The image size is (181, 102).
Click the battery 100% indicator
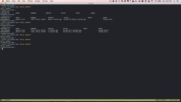(158, 1)
